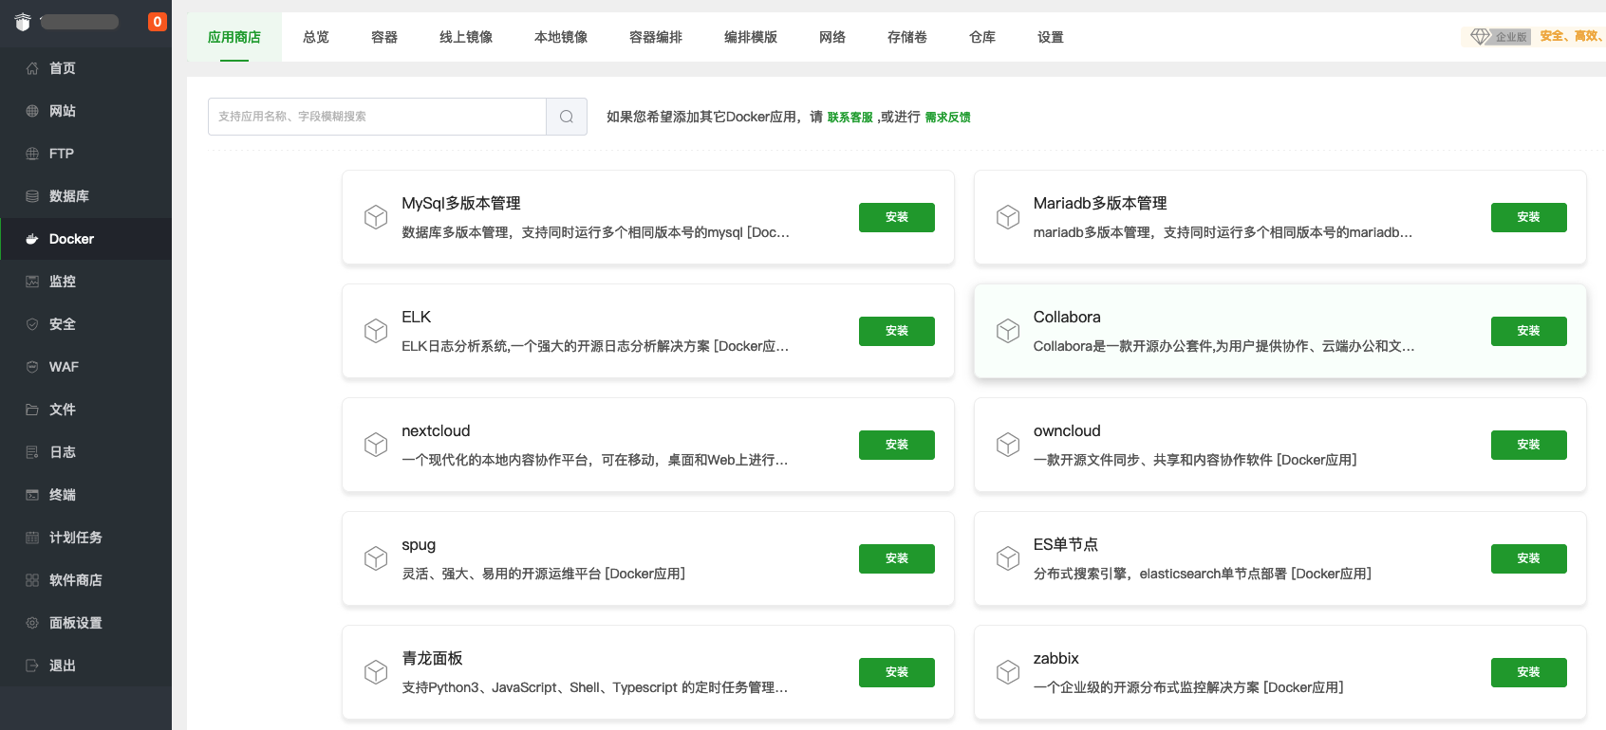The width and height of the screenshot is (1606, 730).
Task: Click the cube icon of owncloud
Action: click(x=1008, y=445)
